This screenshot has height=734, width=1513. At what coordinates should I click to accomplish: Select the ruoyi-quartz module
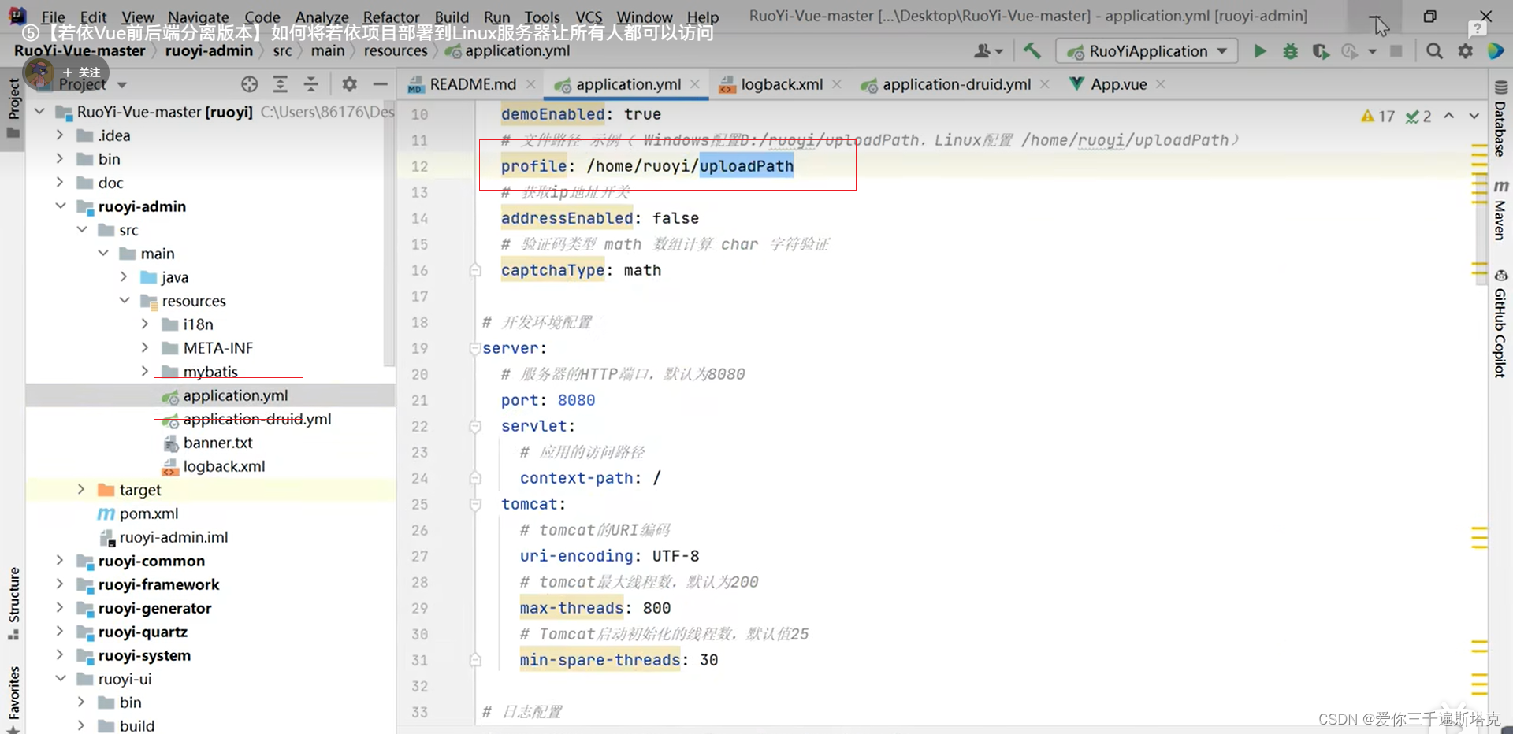tap(143, 632)
